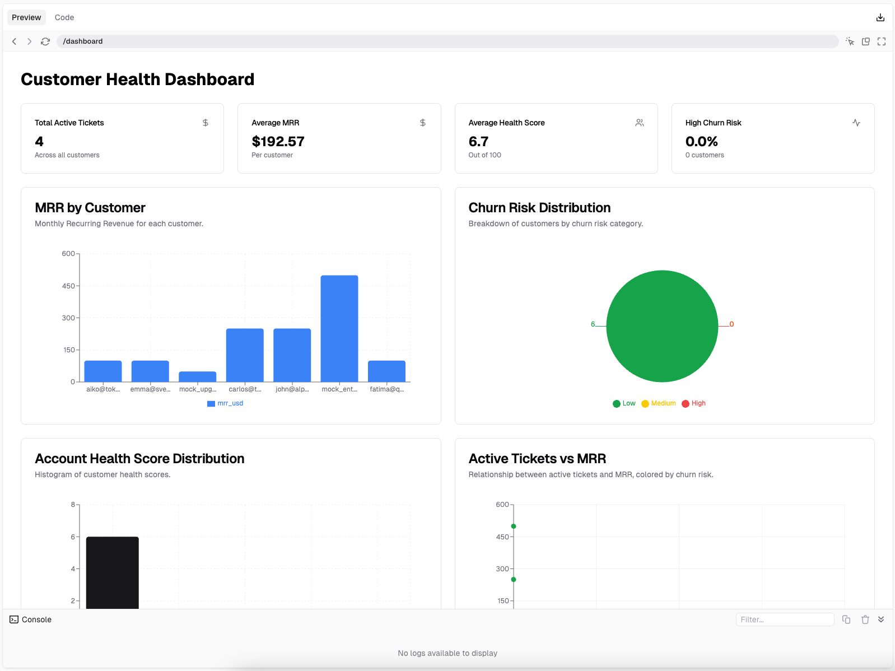Toggle the mrr_usd legend entry
Image resolution: width=895 pixels, height=671 pixels.
tap(225, 403)
